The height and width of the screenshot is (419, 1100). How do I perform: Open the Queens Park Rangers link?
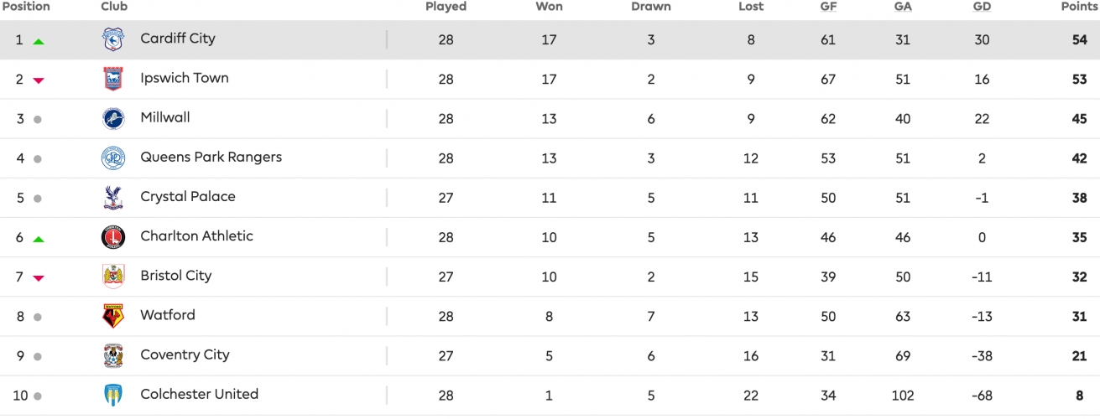(x=211, y=157)
